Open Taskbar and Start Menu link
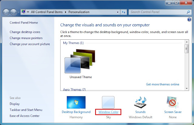 [x=26, y=110]
